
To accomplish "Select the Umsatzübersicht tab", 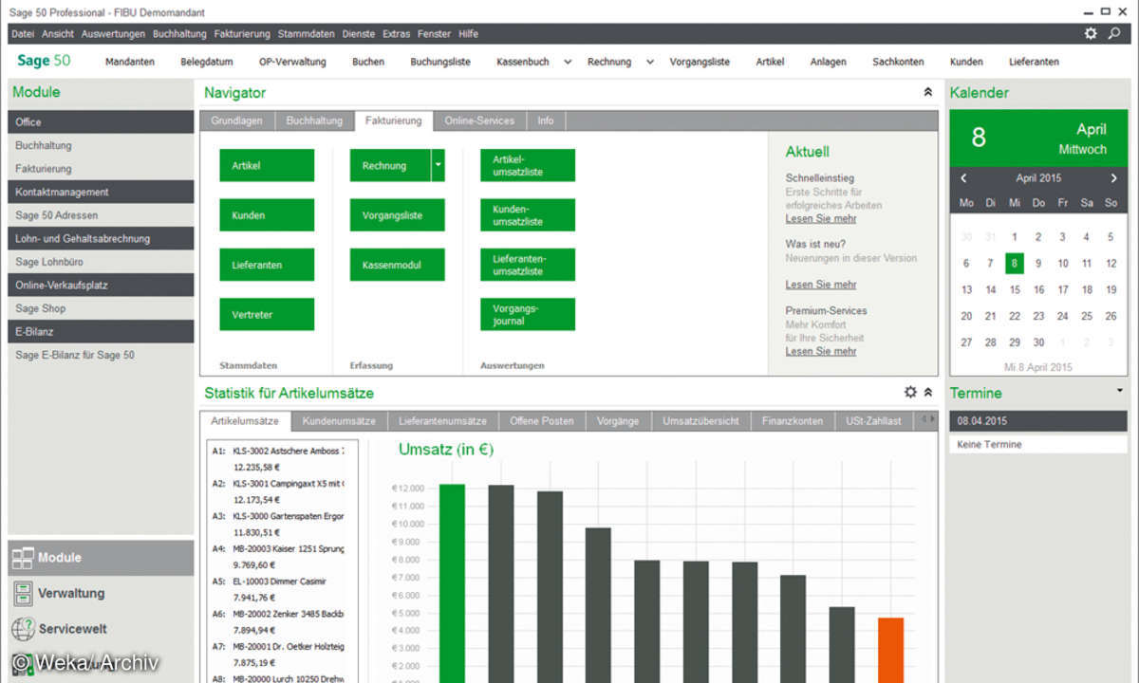I will pyautogui.click(x=700, y=421).
